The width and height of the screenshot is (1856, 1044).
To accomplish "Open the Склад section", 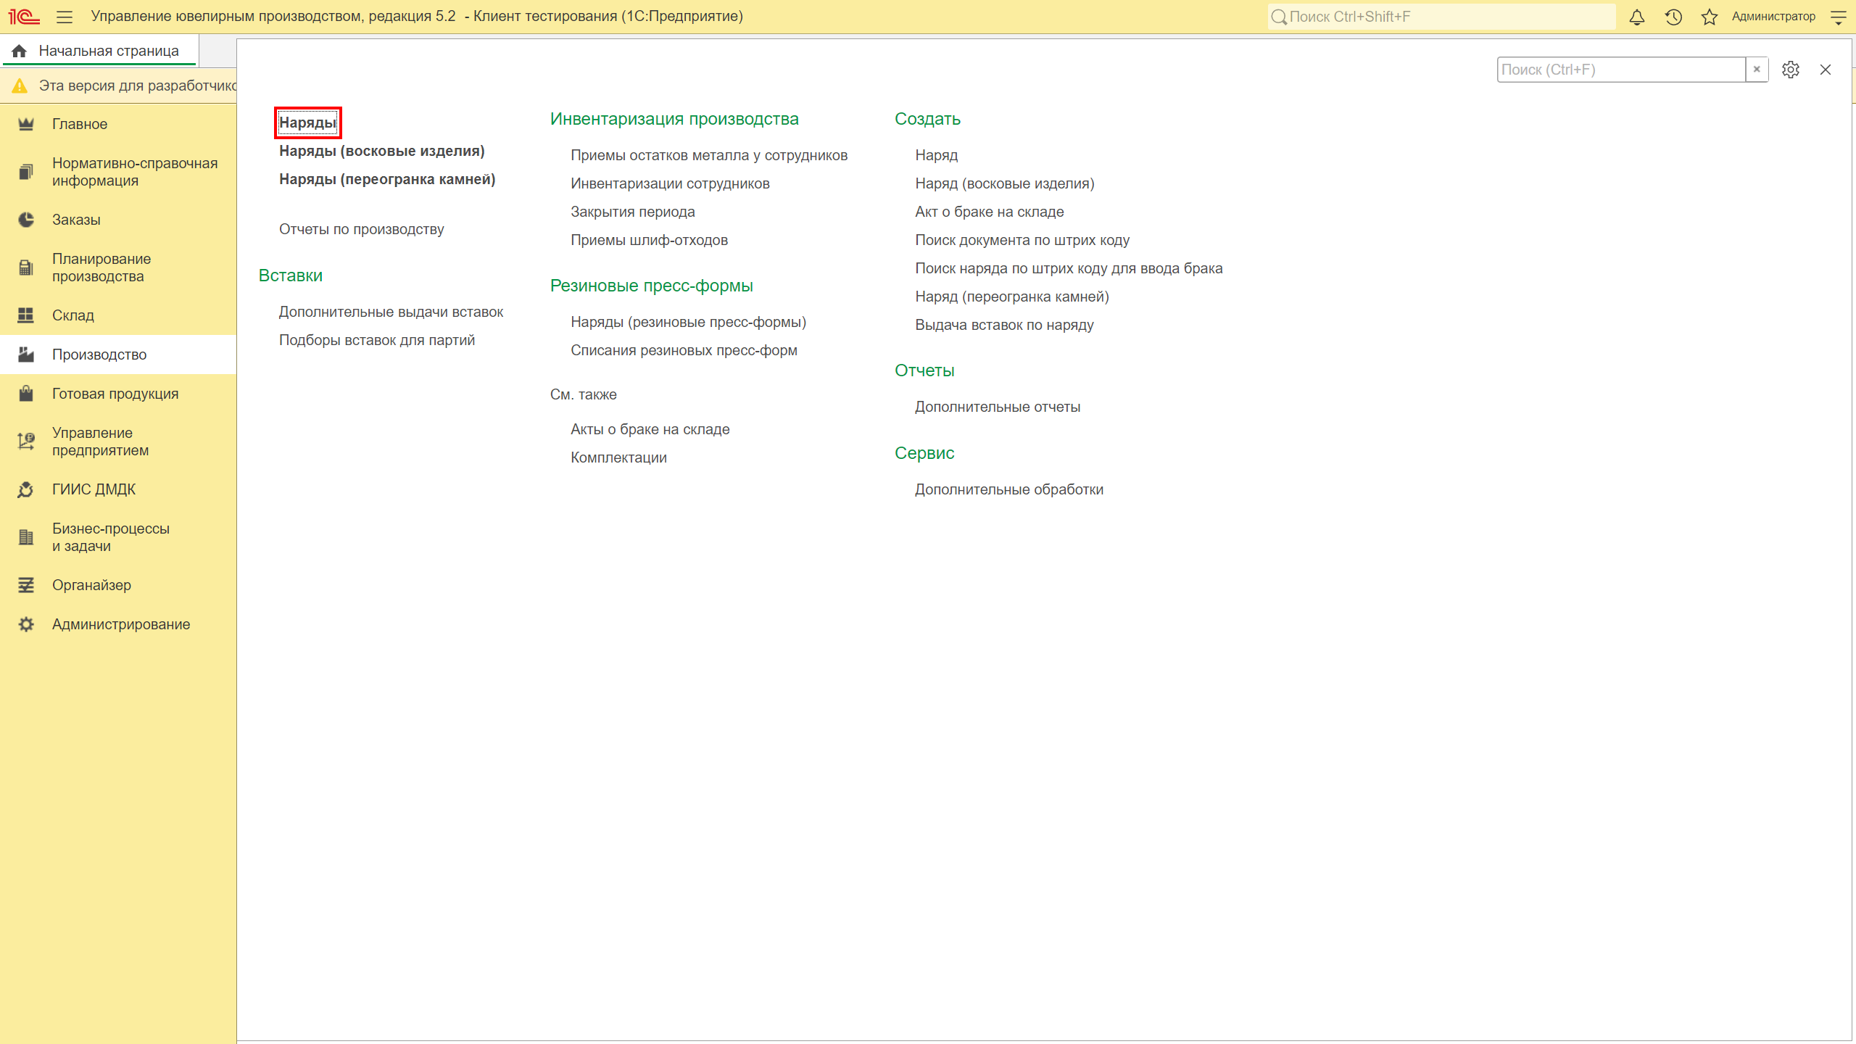I will coord(73,315).
